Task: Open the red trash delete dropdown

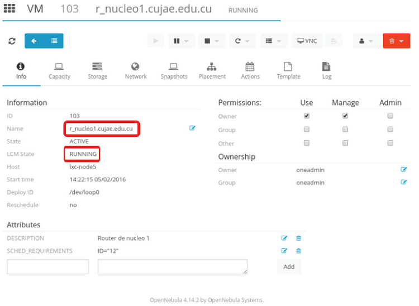Action: click(396, 41)
